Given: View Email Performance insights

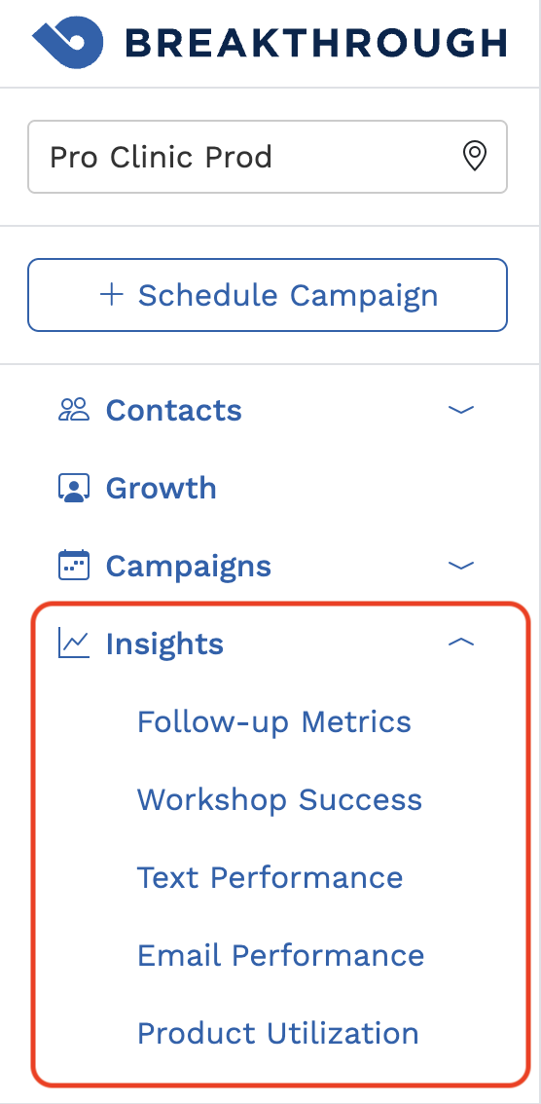Looking at the screenshot, I should [x=280, y=955].
